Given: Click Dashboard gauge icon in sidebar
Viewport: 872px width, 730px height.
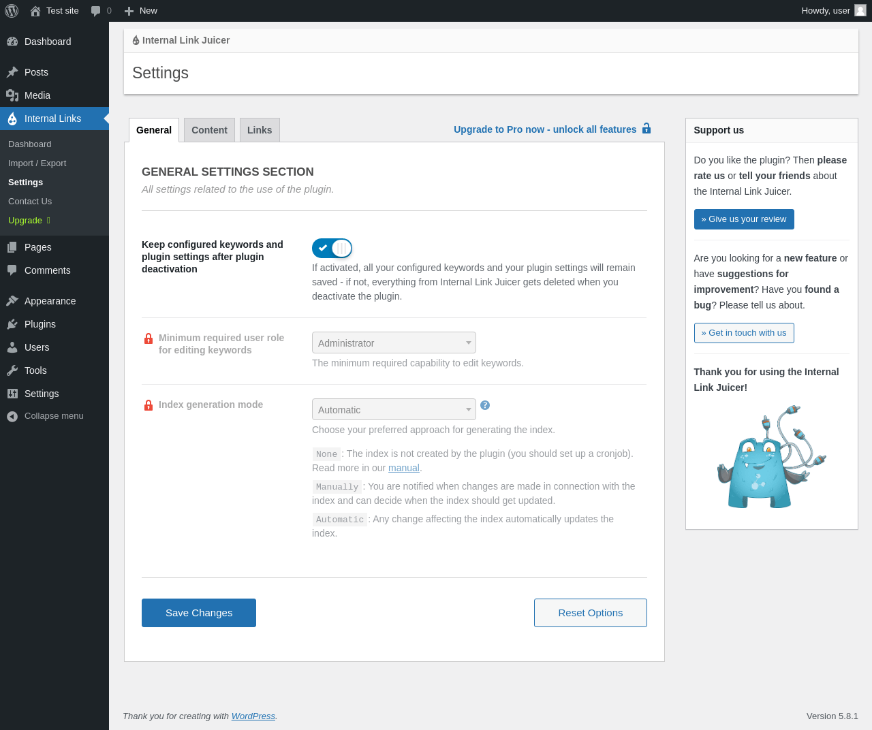Looking at the screenshot, I should click(12, 42).
